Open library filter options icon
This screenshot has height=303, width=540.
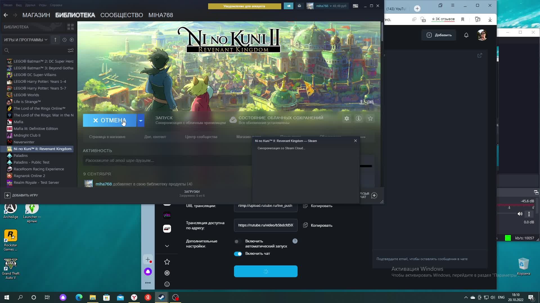(71, 50)
